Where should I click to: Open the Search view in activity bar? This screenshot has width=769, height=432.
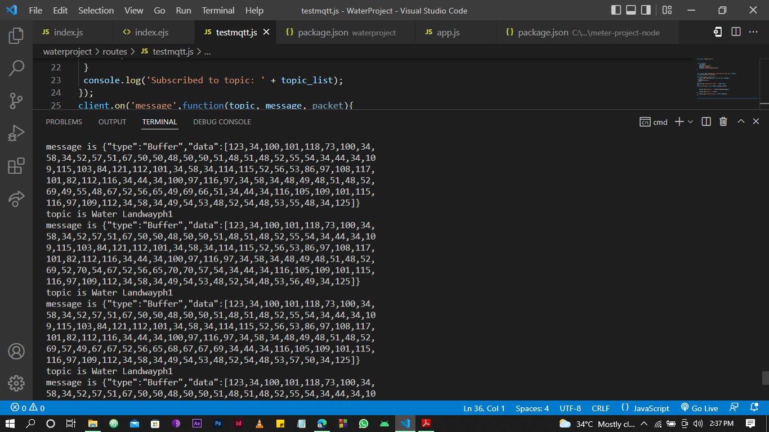click(16, 69)
